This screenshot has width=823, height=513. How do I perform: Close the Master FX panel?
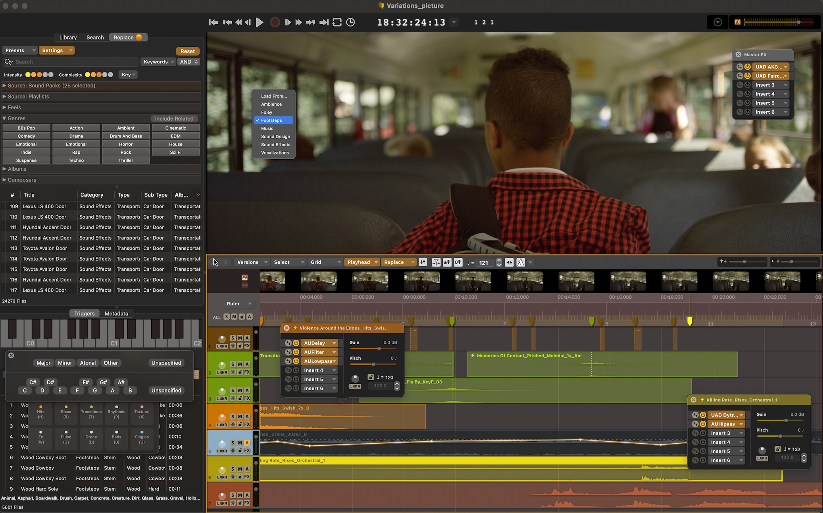pyautogui.click(x=738, y=55)
